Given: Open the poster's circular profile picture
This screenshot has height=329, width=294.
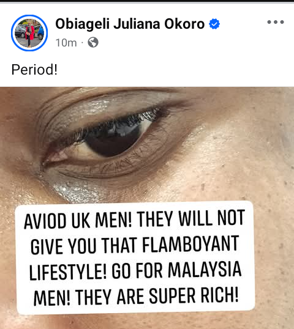Looking at the screenshot, I should tap(29, 33).
